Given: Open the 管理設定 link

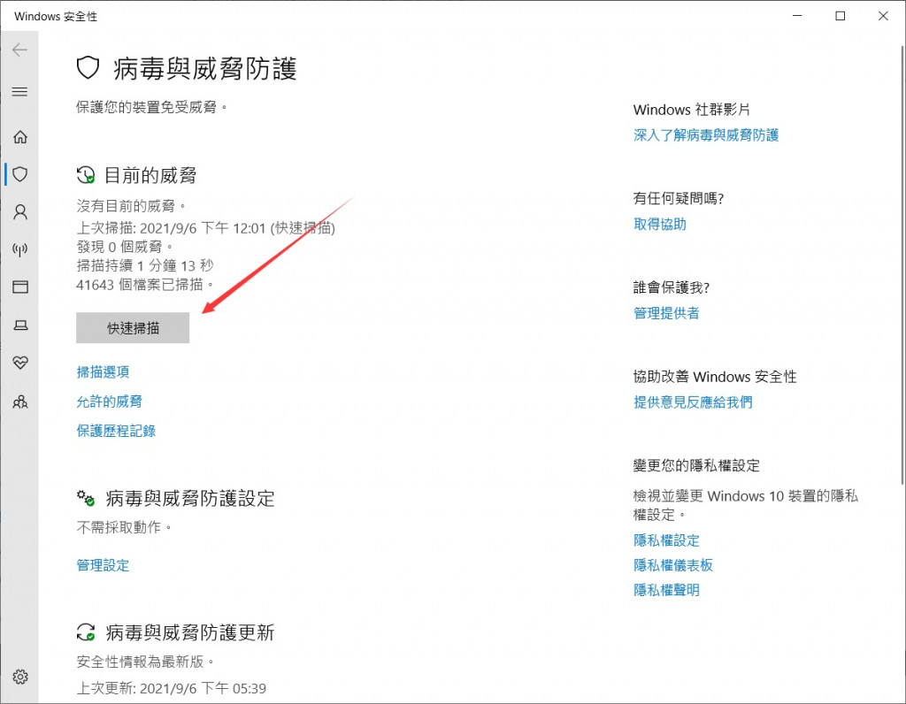Looking at the screenshot, I should [x=103, y=565].
